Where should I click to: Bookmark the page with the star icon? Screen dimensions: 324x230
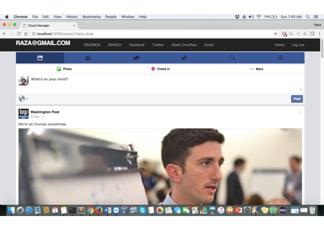tap(276, 34)
